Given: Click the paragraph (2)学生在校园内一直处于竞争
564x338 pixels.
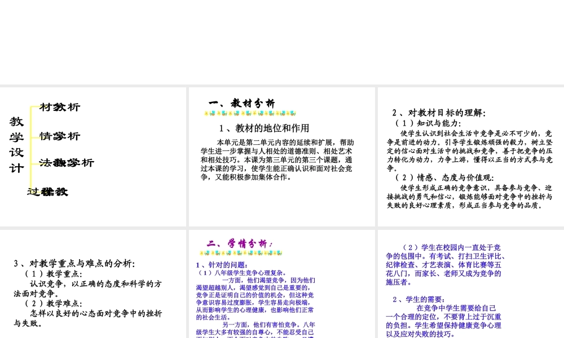Looking at the screenshot, I should 446,265.
